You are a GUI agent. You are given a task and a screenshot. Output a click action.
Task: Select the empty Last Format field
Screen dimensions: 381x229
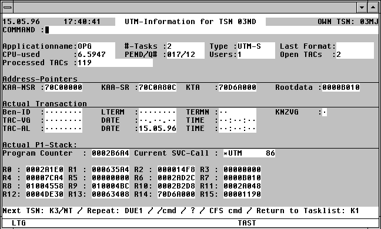point(355,46)
